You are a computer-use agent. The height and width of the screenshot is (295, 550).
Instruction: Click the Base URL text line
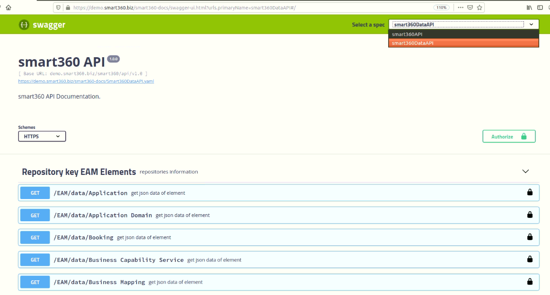click(x=83, y=74)
